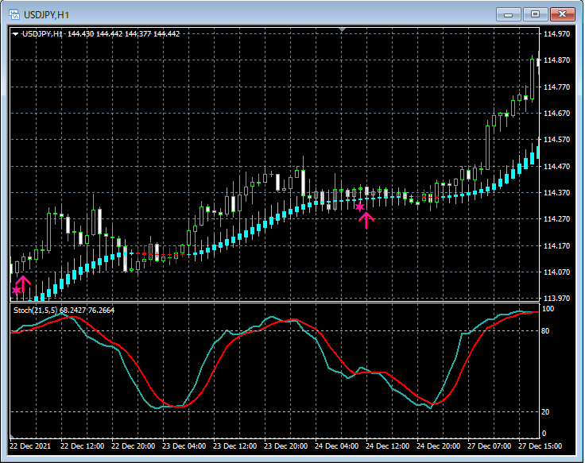
Task: Click the pink up arrow at chart's left edge
Action: pyautogui.click(x=23, y=284)
